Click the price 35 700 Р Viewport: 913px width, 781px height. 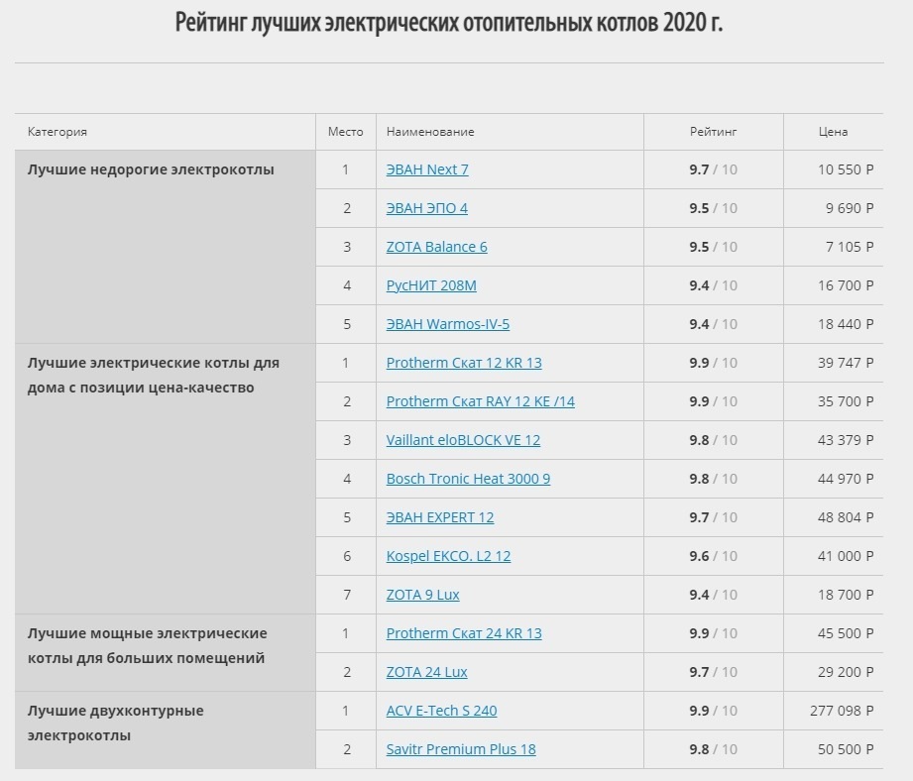(846, 401)
